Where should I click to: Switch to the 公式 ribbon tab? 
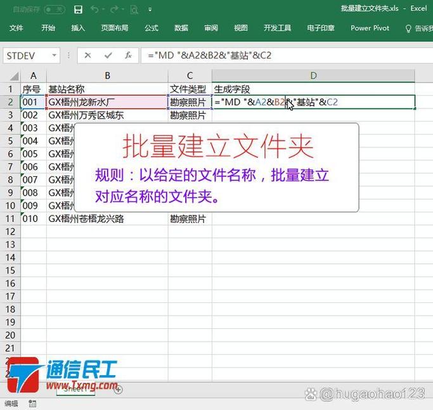point(152,28)
